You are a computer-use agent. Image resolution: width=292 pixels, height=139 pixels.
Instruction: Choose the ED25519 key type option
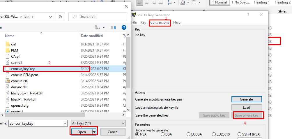click(214, 134)
